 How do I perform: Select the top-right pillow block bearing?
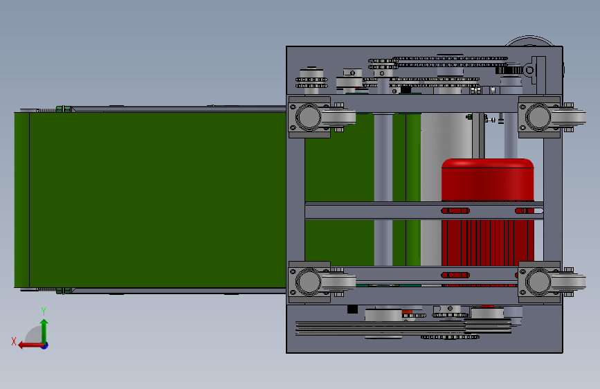[x=551, y=117]
